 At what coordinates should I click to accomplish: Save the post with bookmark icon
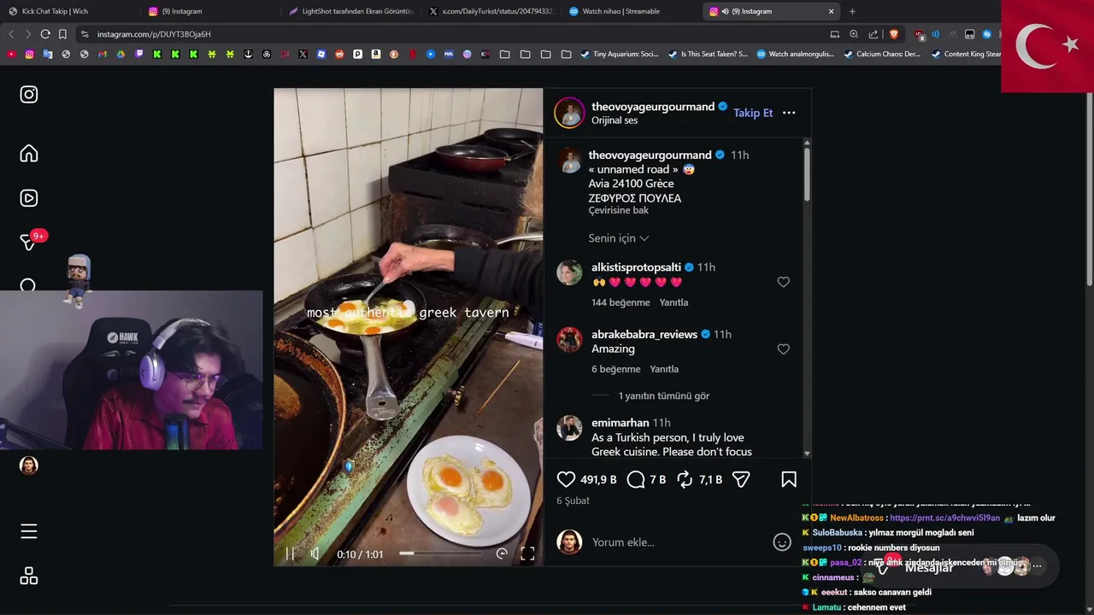tap(789, 480)
